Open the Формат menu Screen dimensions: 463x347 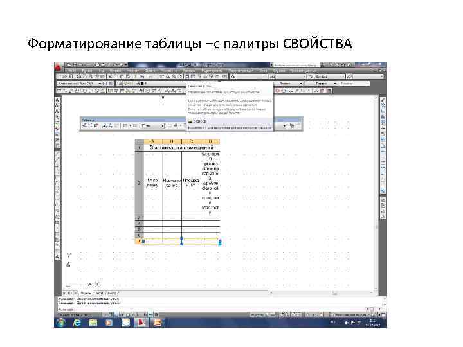pyautogui.click(x=133, y=71)
